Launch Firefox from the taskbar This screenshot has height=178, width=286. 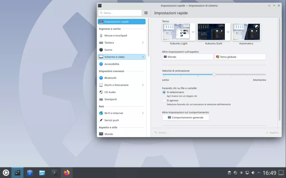tap(67, 172)
